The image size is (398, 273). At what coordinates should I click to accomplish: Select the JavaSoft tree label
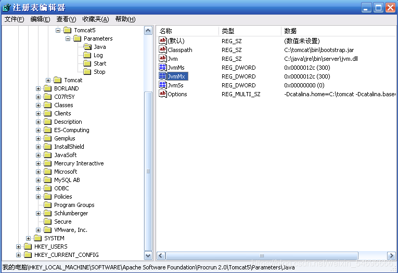(x=65, y=155)
